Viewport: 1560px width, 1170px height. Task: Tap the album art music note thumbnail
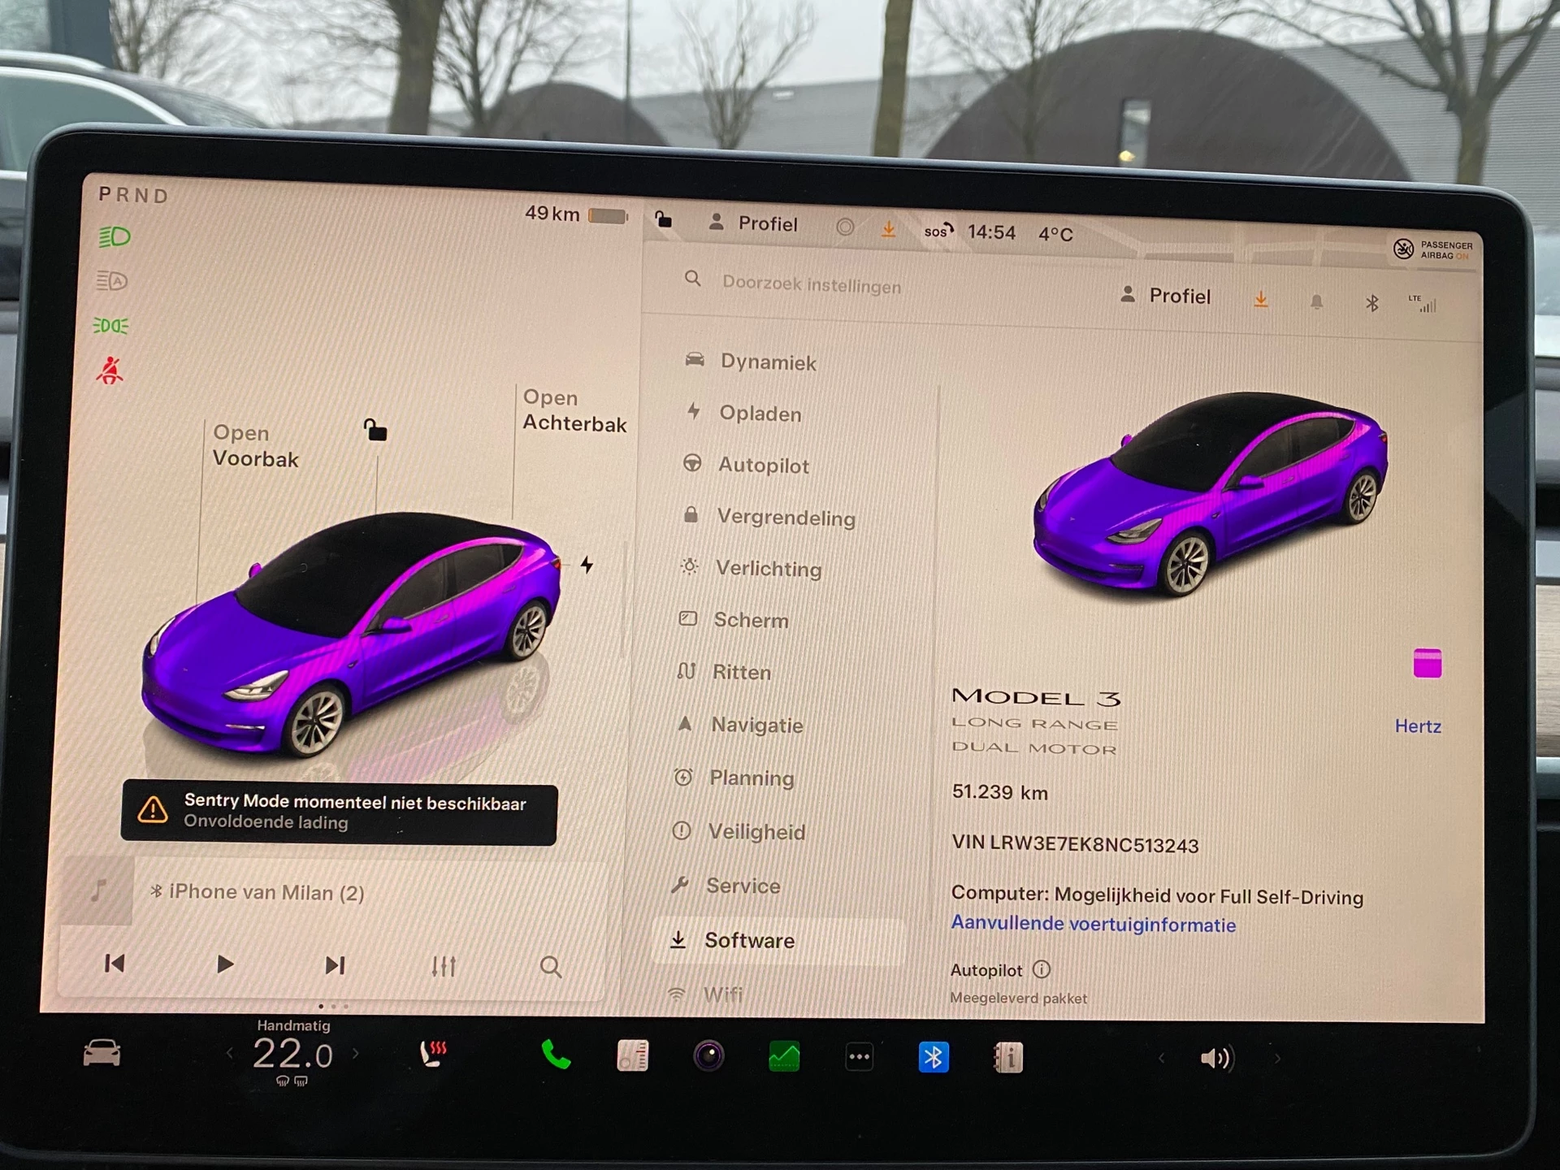tap(97, 891)
